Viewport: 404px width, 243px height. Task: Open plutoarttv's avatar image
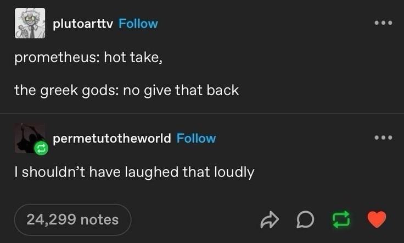[x=30, y=23]
